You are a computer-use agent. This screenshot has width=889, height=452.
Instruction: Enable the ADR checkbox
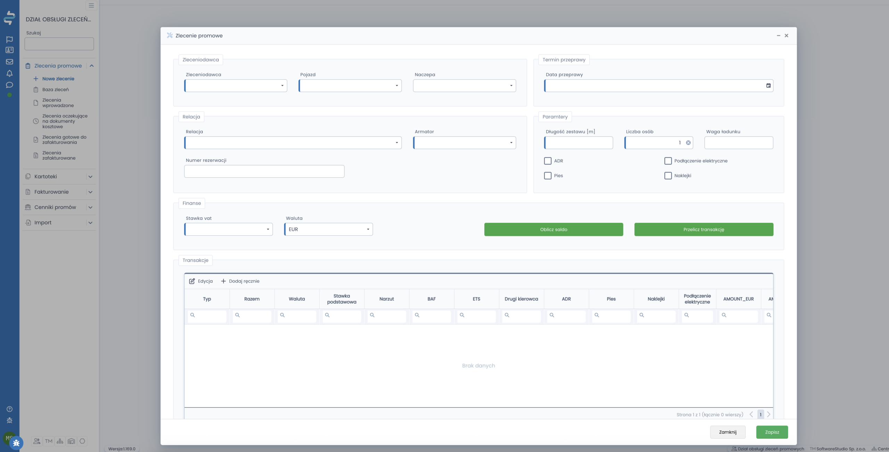point(548,161)
